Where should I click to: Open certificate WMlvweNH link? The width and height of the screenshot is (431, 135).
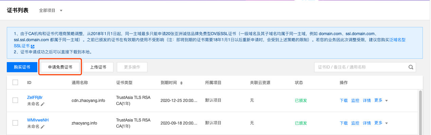[38, 120]
